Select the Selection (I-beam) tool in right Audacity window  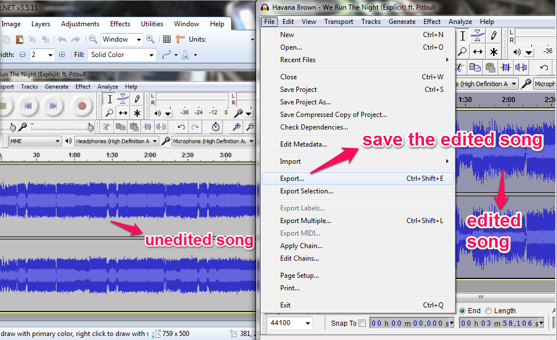pyautogui.click(x=462, y=36)
